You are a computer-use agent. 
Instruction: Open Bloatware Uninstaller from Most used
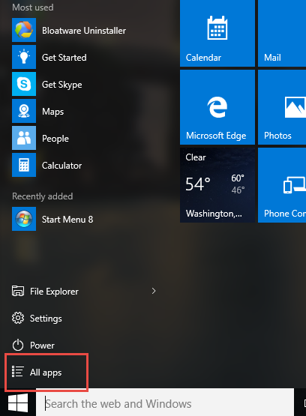pyautogui.click(x=69, y=30)
